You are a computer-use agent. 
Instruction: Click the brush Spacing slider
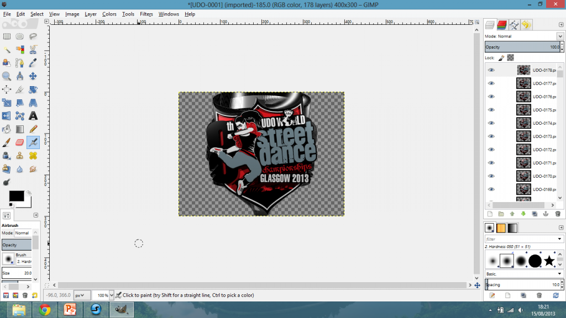coord(524,284)
